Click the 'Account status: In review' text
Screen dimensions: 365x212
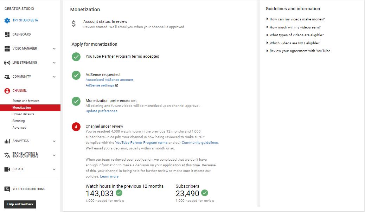coord(105,22)
